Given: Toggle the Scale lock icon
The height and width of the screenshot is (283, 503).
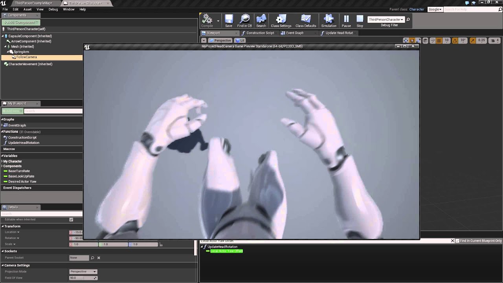Looking at the screenshot, I should pyautogui.click(x=161, y=244).
